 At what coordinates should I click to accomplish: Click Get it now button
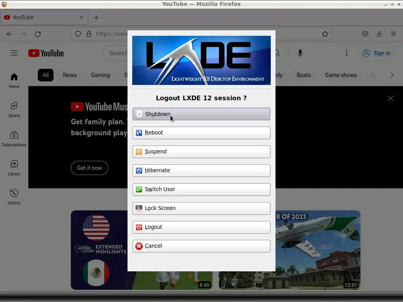pos(89,168)
